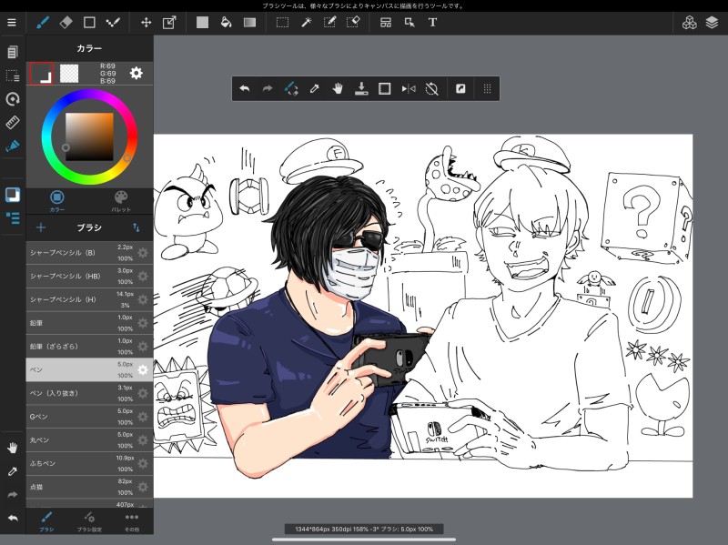The height and width of the screenshot is (545, 728).
Task: Select the rectangular selection tool
Action: pos(282,22)
